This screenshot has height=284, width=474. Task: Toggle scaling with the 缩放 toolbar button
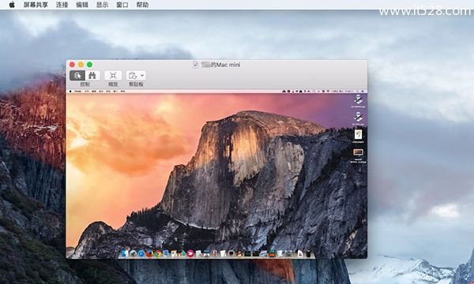pyautogui.click(x=113, y=76)
